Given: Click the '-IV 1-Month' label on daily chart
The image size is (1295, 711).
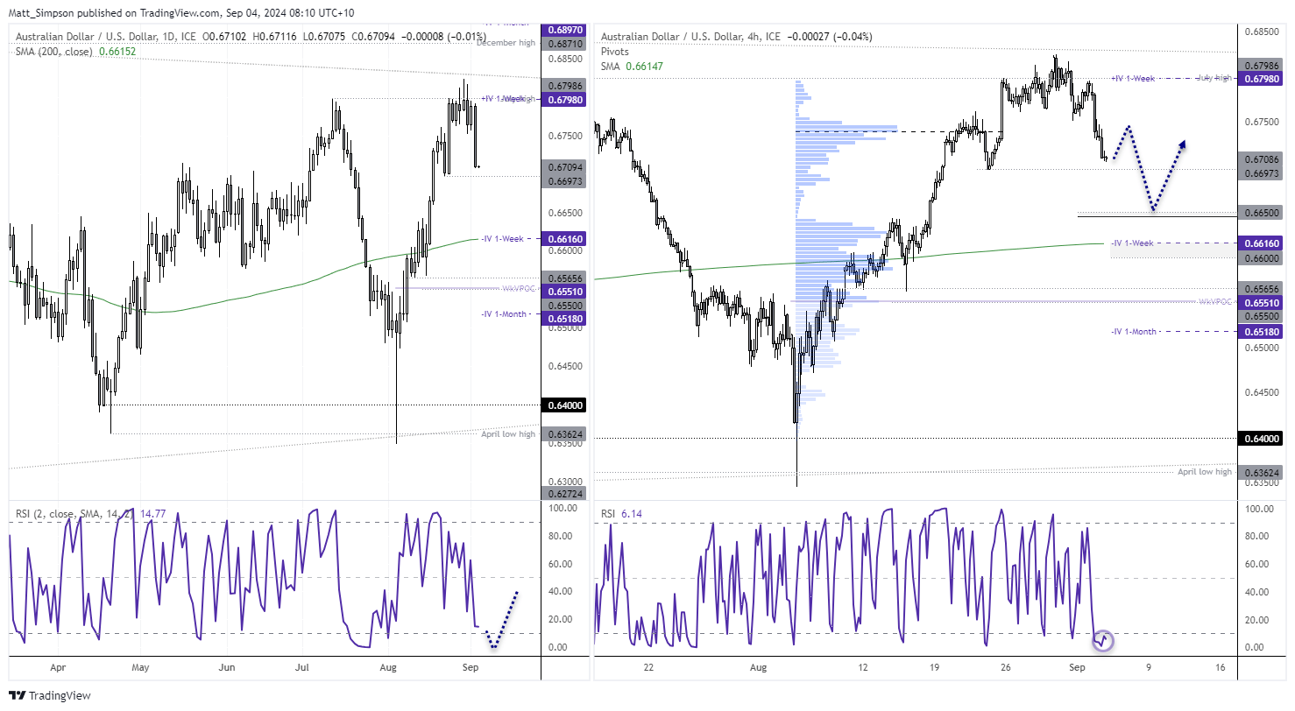Looking at the screenshot, I should tap(504, 313).
